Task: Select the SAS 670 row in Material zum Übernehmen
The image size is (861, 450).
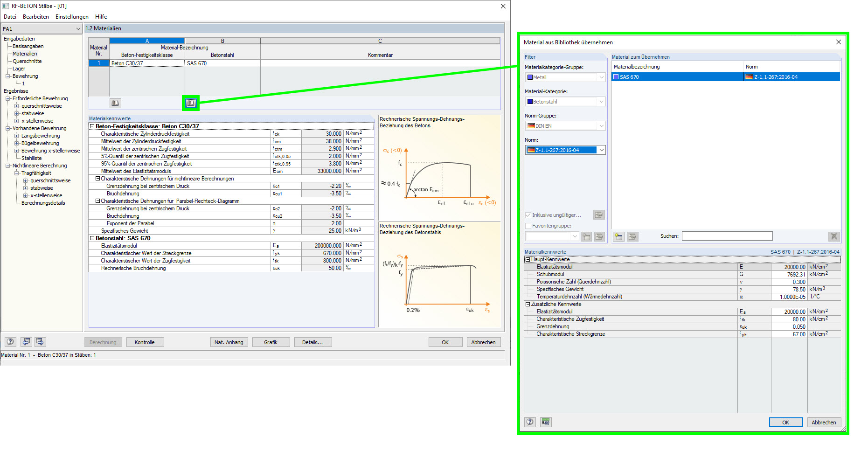Action: 726,77
